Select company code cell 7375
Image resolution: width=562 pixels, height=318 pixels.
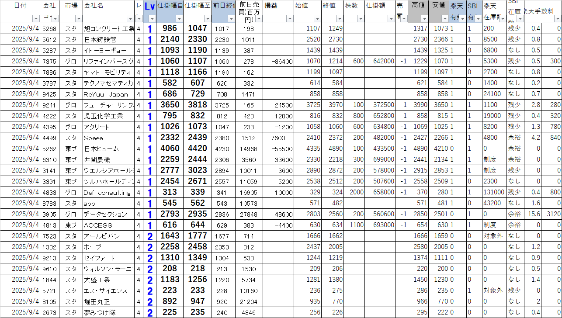(x=49, y=61)
